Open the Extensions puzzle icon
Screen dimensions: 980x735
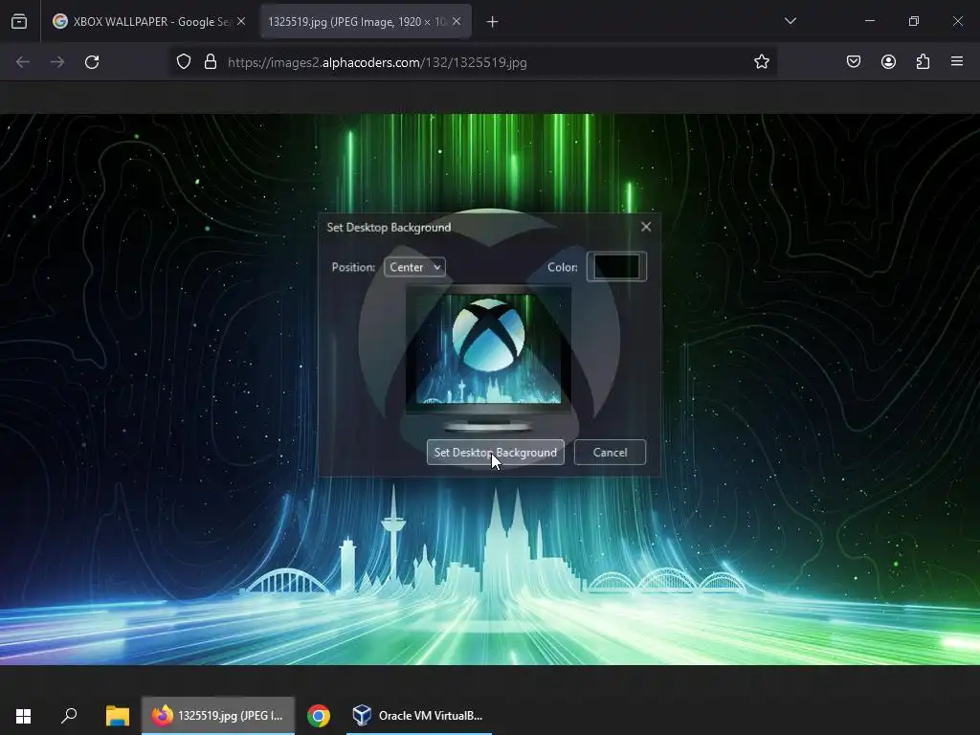tap(923, 61)
